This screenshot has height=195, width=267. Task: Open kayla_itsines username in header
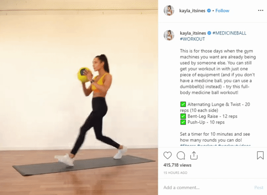[192, 10]
